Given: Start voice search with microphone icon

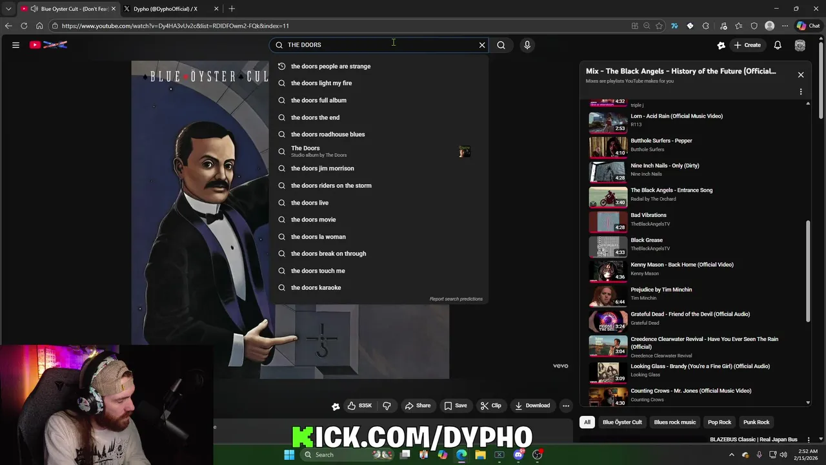Looking at the screenshot, I should (527, 45).
